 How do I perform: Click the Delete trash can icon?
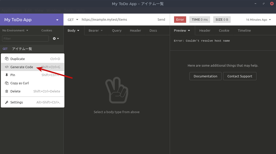click(7, 91)
